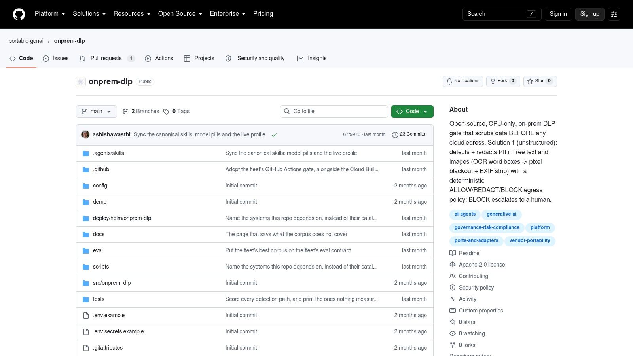Open the appearance settings icon beside Sign up
This screenshot has width=633, height=356.
[614, 14]
